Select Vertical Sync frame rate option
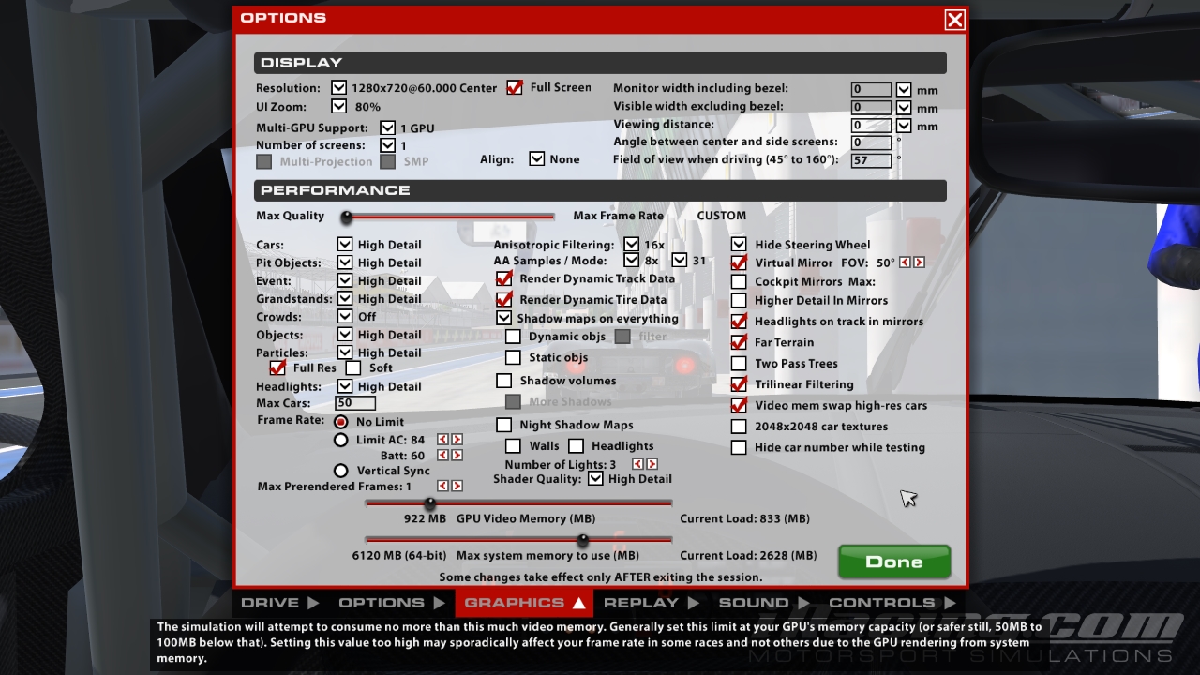Image resolution: width=1200 pixels, height=675 pixels. [x=341, y=471]
